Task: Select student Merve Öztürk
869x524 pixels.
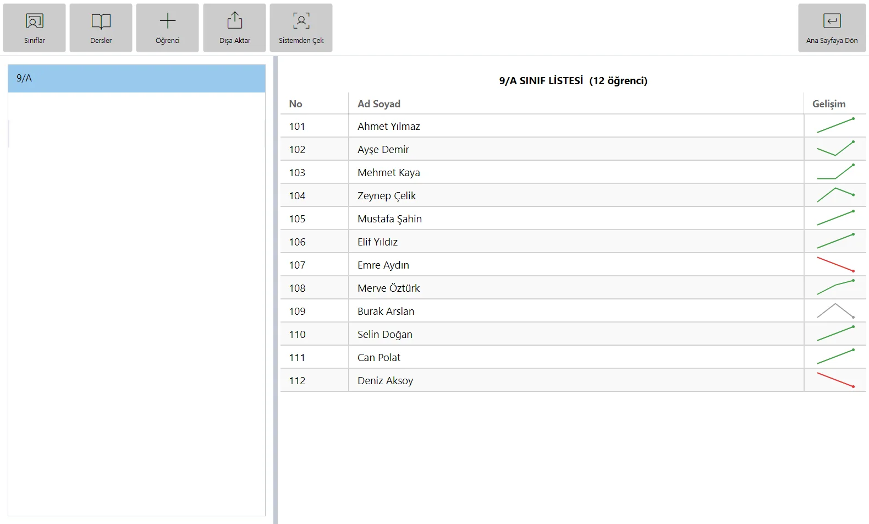Action: (388, 288)
